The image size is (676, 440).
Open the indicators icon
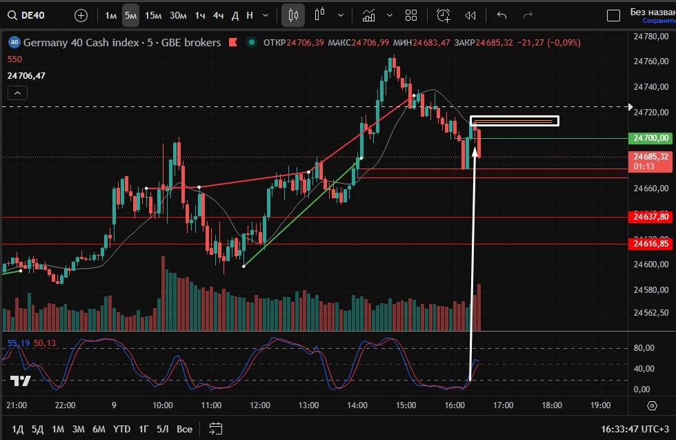(x=369, y=15)
